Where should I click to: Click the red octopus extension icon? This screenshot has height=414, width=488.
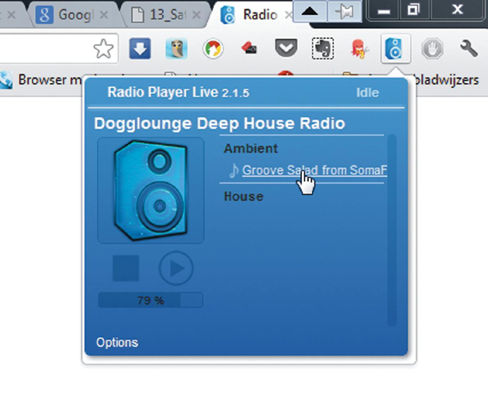pos(359,49)
